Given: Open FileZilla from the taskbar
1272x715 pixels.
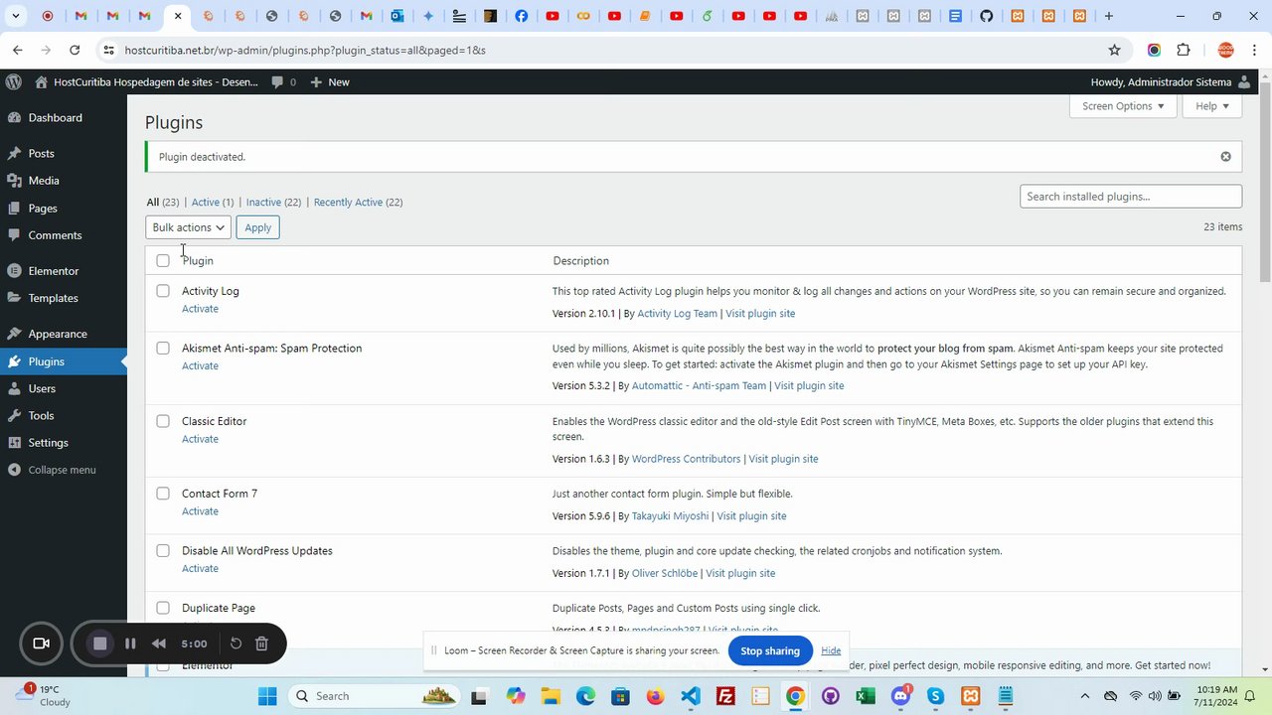Looking at the screenshot, I should click(725, 696).
